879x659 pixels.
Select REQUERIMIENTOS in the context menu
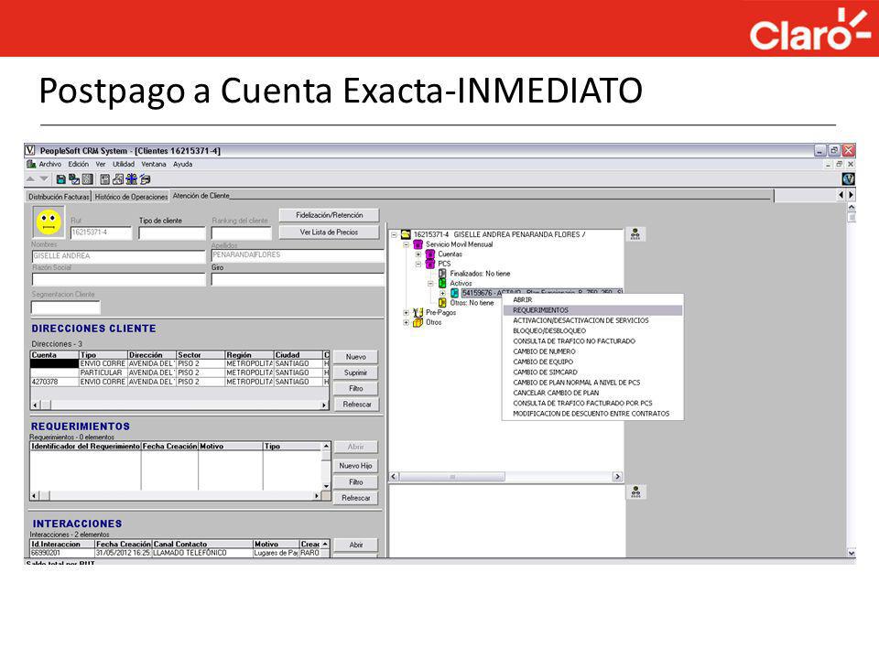coord(592,310)
